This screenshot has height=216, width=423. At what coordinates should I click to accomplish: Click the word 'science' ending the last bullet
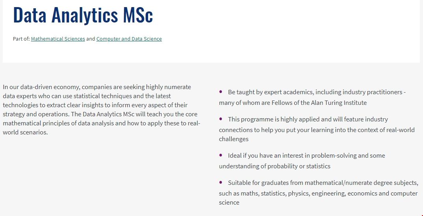[x=229, y=202]
